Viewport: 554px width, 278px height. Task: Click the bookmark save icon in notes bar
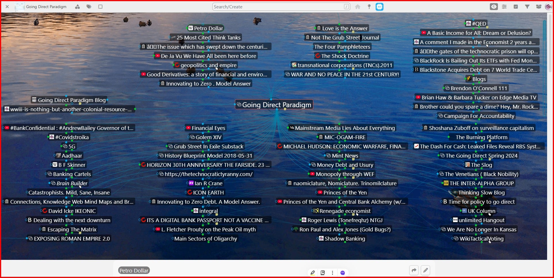click(323, 273)
